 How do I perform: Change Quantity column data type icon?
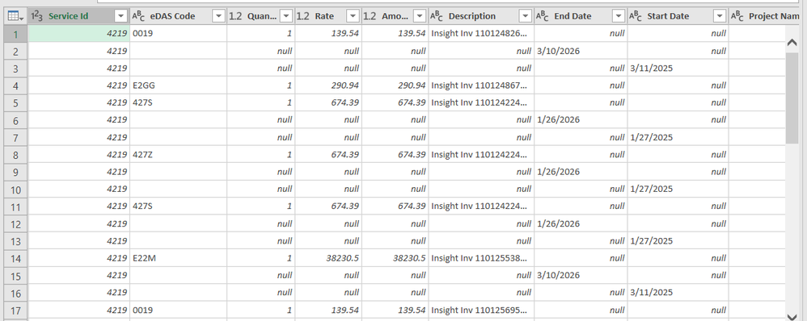(x=235, y=16)
